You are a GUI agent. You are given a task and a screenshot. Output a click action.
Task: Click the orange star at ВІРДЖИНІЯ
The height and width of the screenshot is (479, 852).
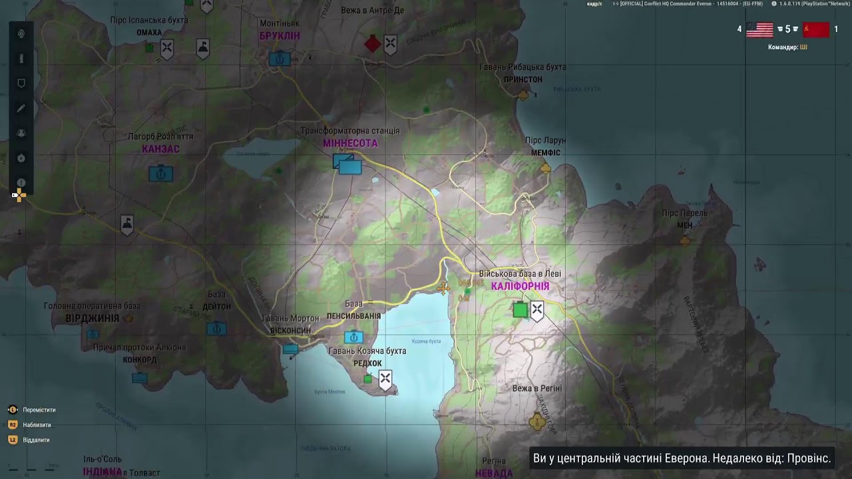(x=129, y=319)
